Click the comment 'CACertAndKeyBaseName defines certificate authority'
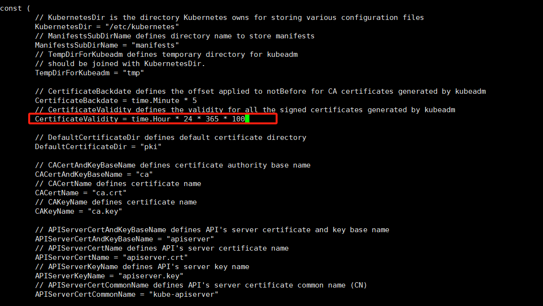The height and width of the screenshot is (306, 543). [173, 165]
